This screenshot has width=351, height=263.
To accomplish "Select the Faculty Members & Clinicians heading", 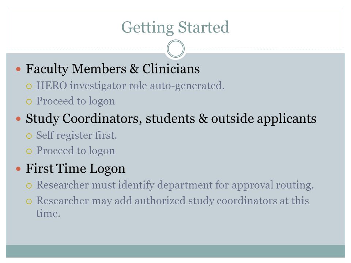I will [x=113, y=69].
